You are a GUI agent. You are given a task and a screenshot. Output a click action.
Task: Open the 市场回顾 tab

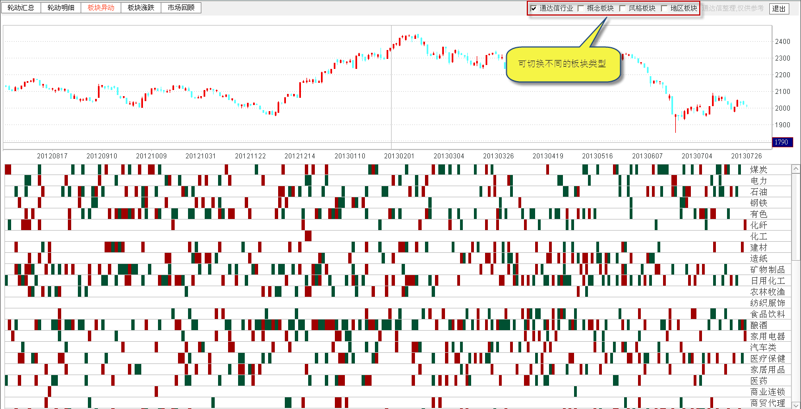point(181,8)
